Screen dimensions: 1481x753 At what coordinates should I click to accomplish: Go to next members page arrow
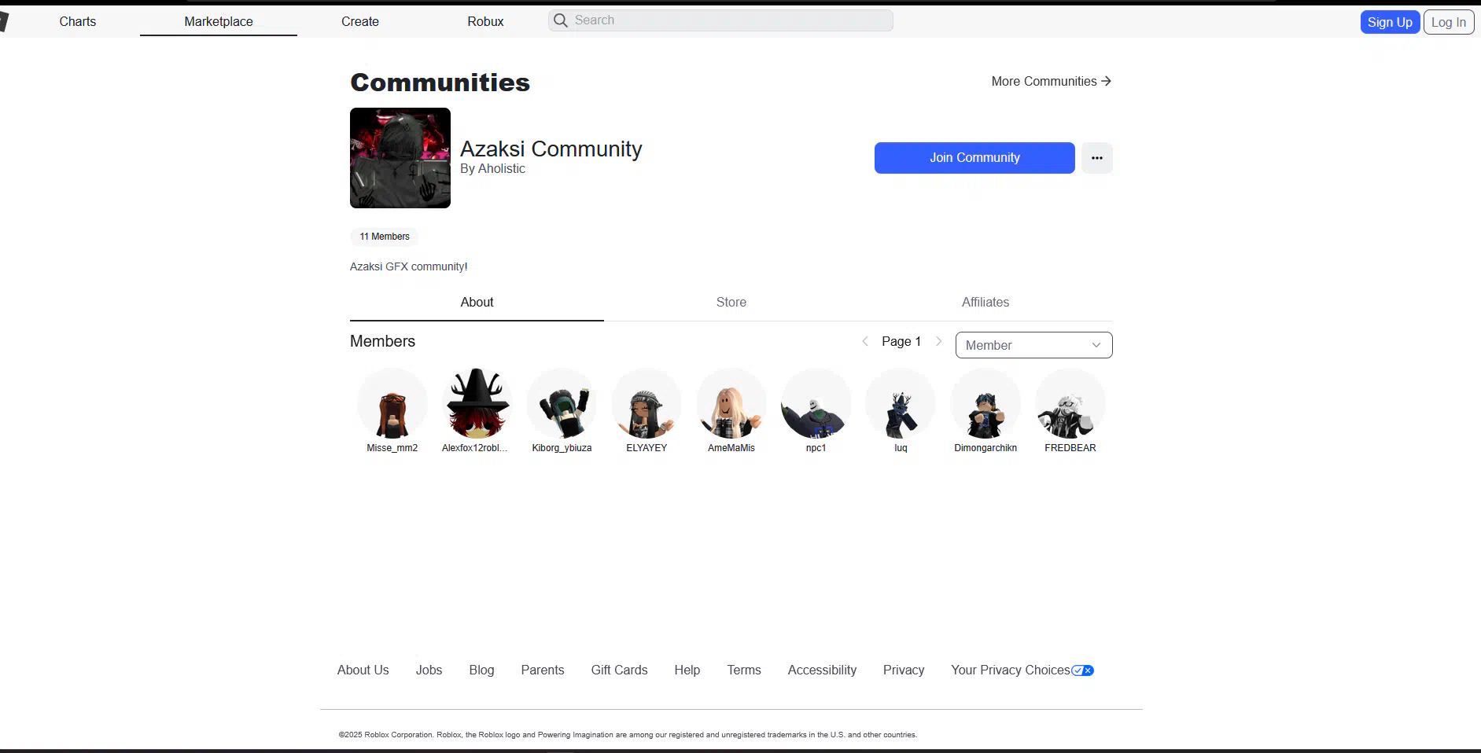938,341
